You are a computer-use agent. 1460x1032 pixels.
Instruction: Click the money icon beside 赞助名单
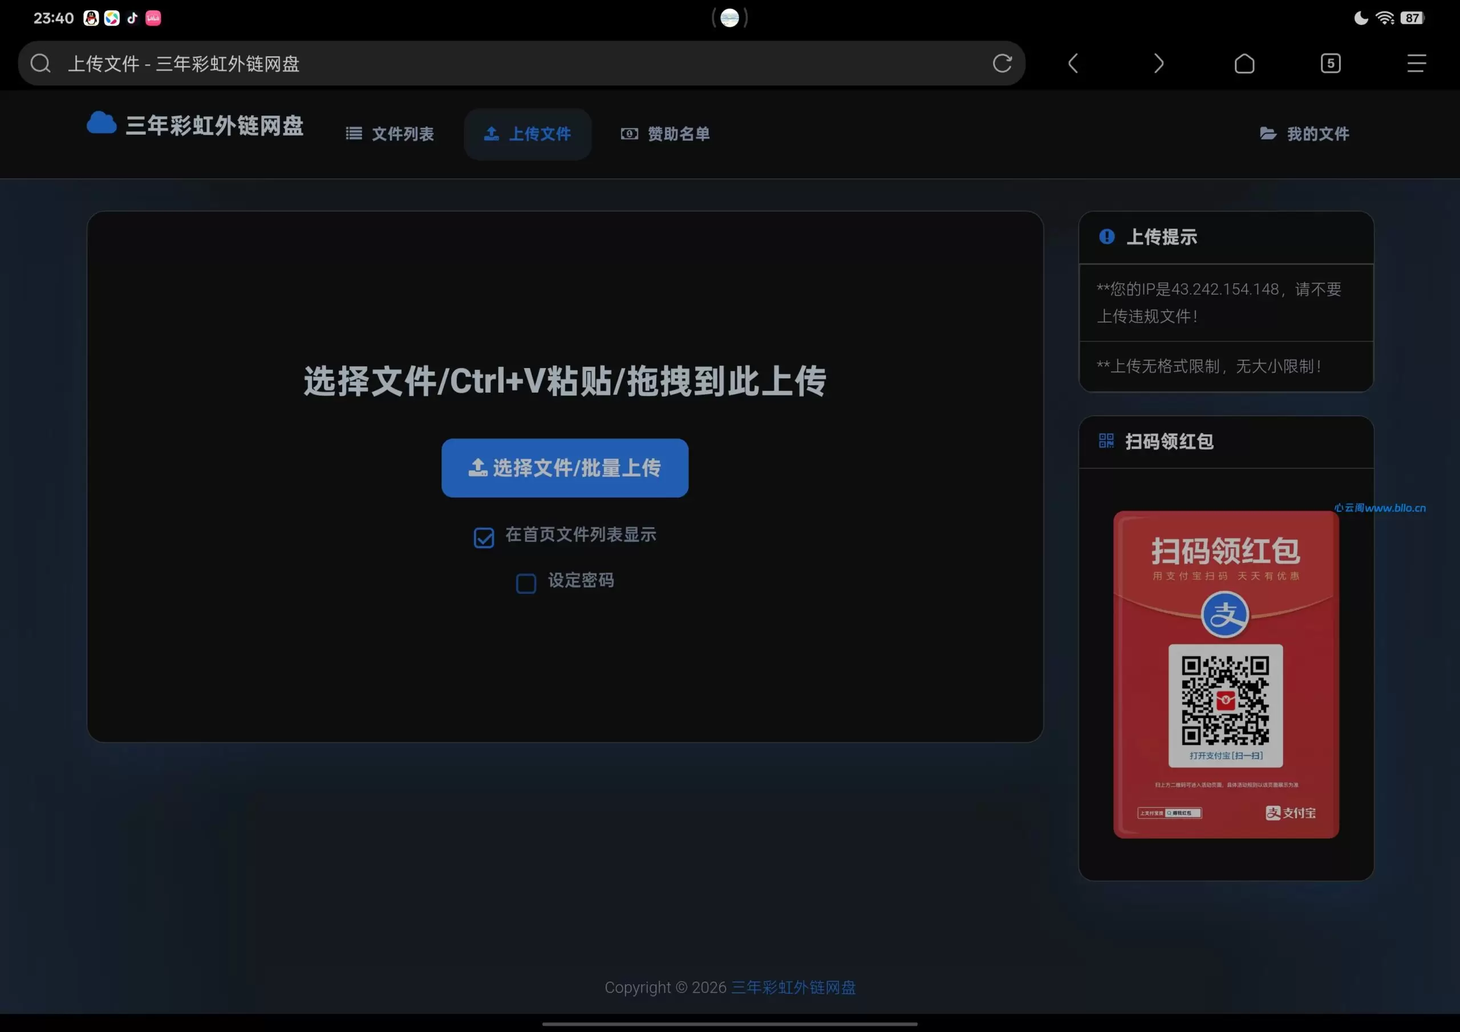point(630,133)
